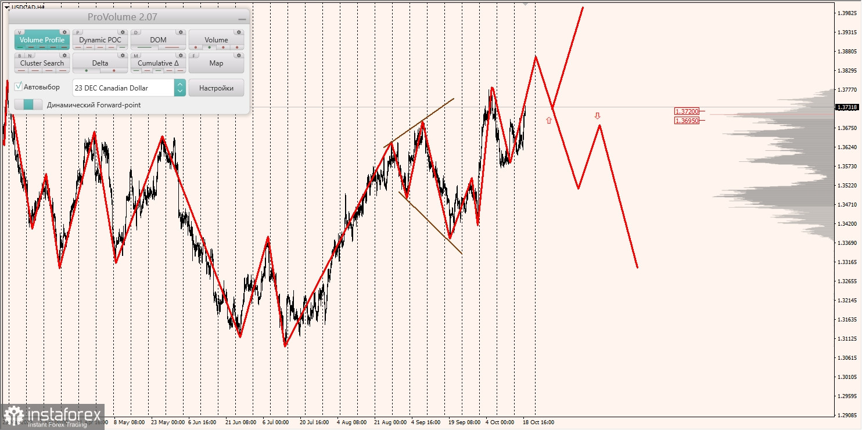This screenshot has height=430, width=862.
Task: Activate the Cumulative Δ module
Action: 158,63
